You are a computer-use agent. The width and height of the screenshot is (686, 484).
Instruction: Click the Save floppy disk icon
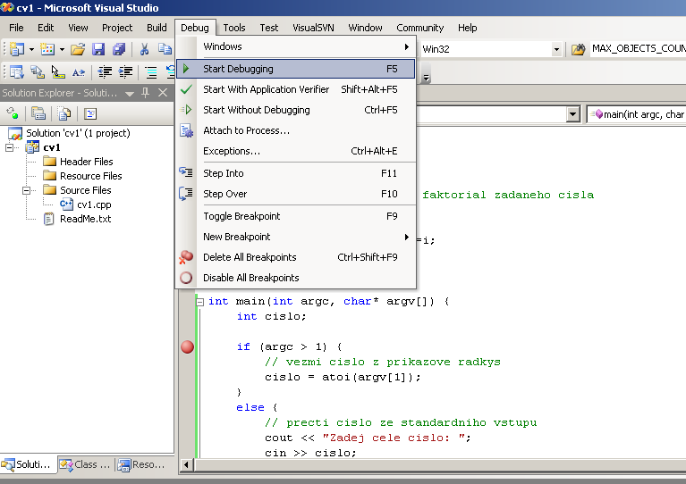98,49
